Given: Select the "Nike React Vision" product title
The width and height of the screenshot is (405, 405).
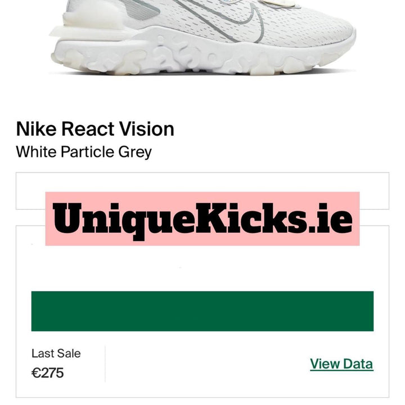Looking at the screenshot, I should (x=95, y=129).
